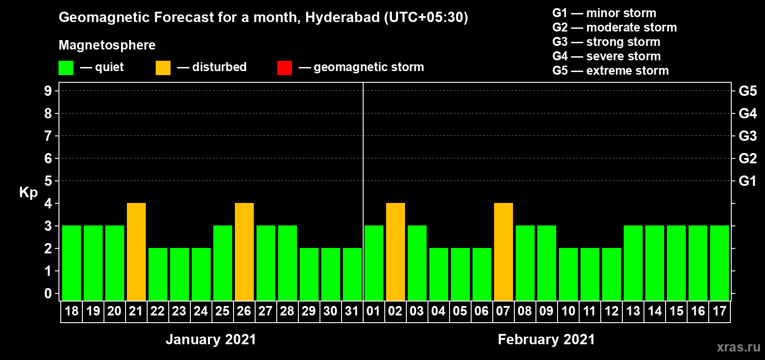Click the red geomagnetic storm legend swatch
The height and width of the screenshot is (360, 765).
pyautogui.click(x=284, y=68)
